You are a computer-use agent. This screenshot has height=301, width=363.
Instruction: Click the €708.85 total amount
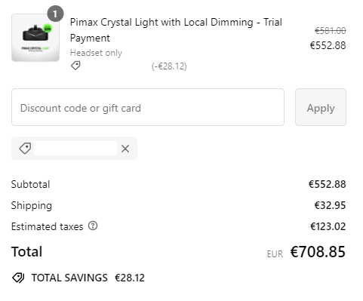click(318, 252)
